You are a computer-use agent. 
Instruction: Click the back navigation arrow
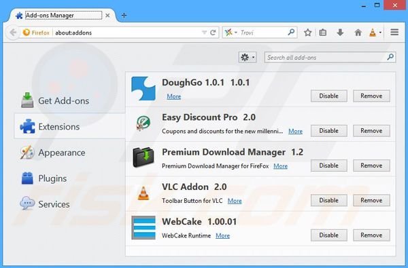pos(13,33)
